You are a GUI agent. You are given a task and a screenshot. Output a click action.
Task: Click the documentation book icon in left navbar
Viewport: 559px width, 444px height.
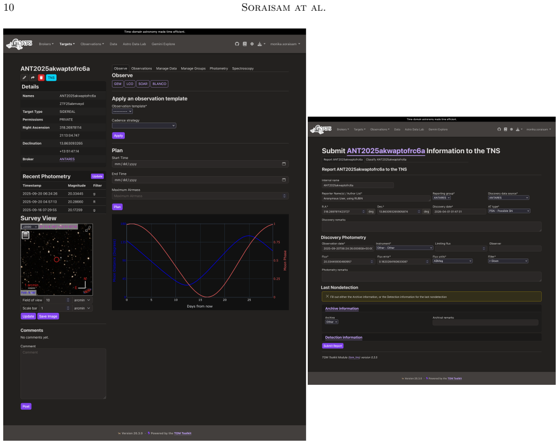coord(245,44)
